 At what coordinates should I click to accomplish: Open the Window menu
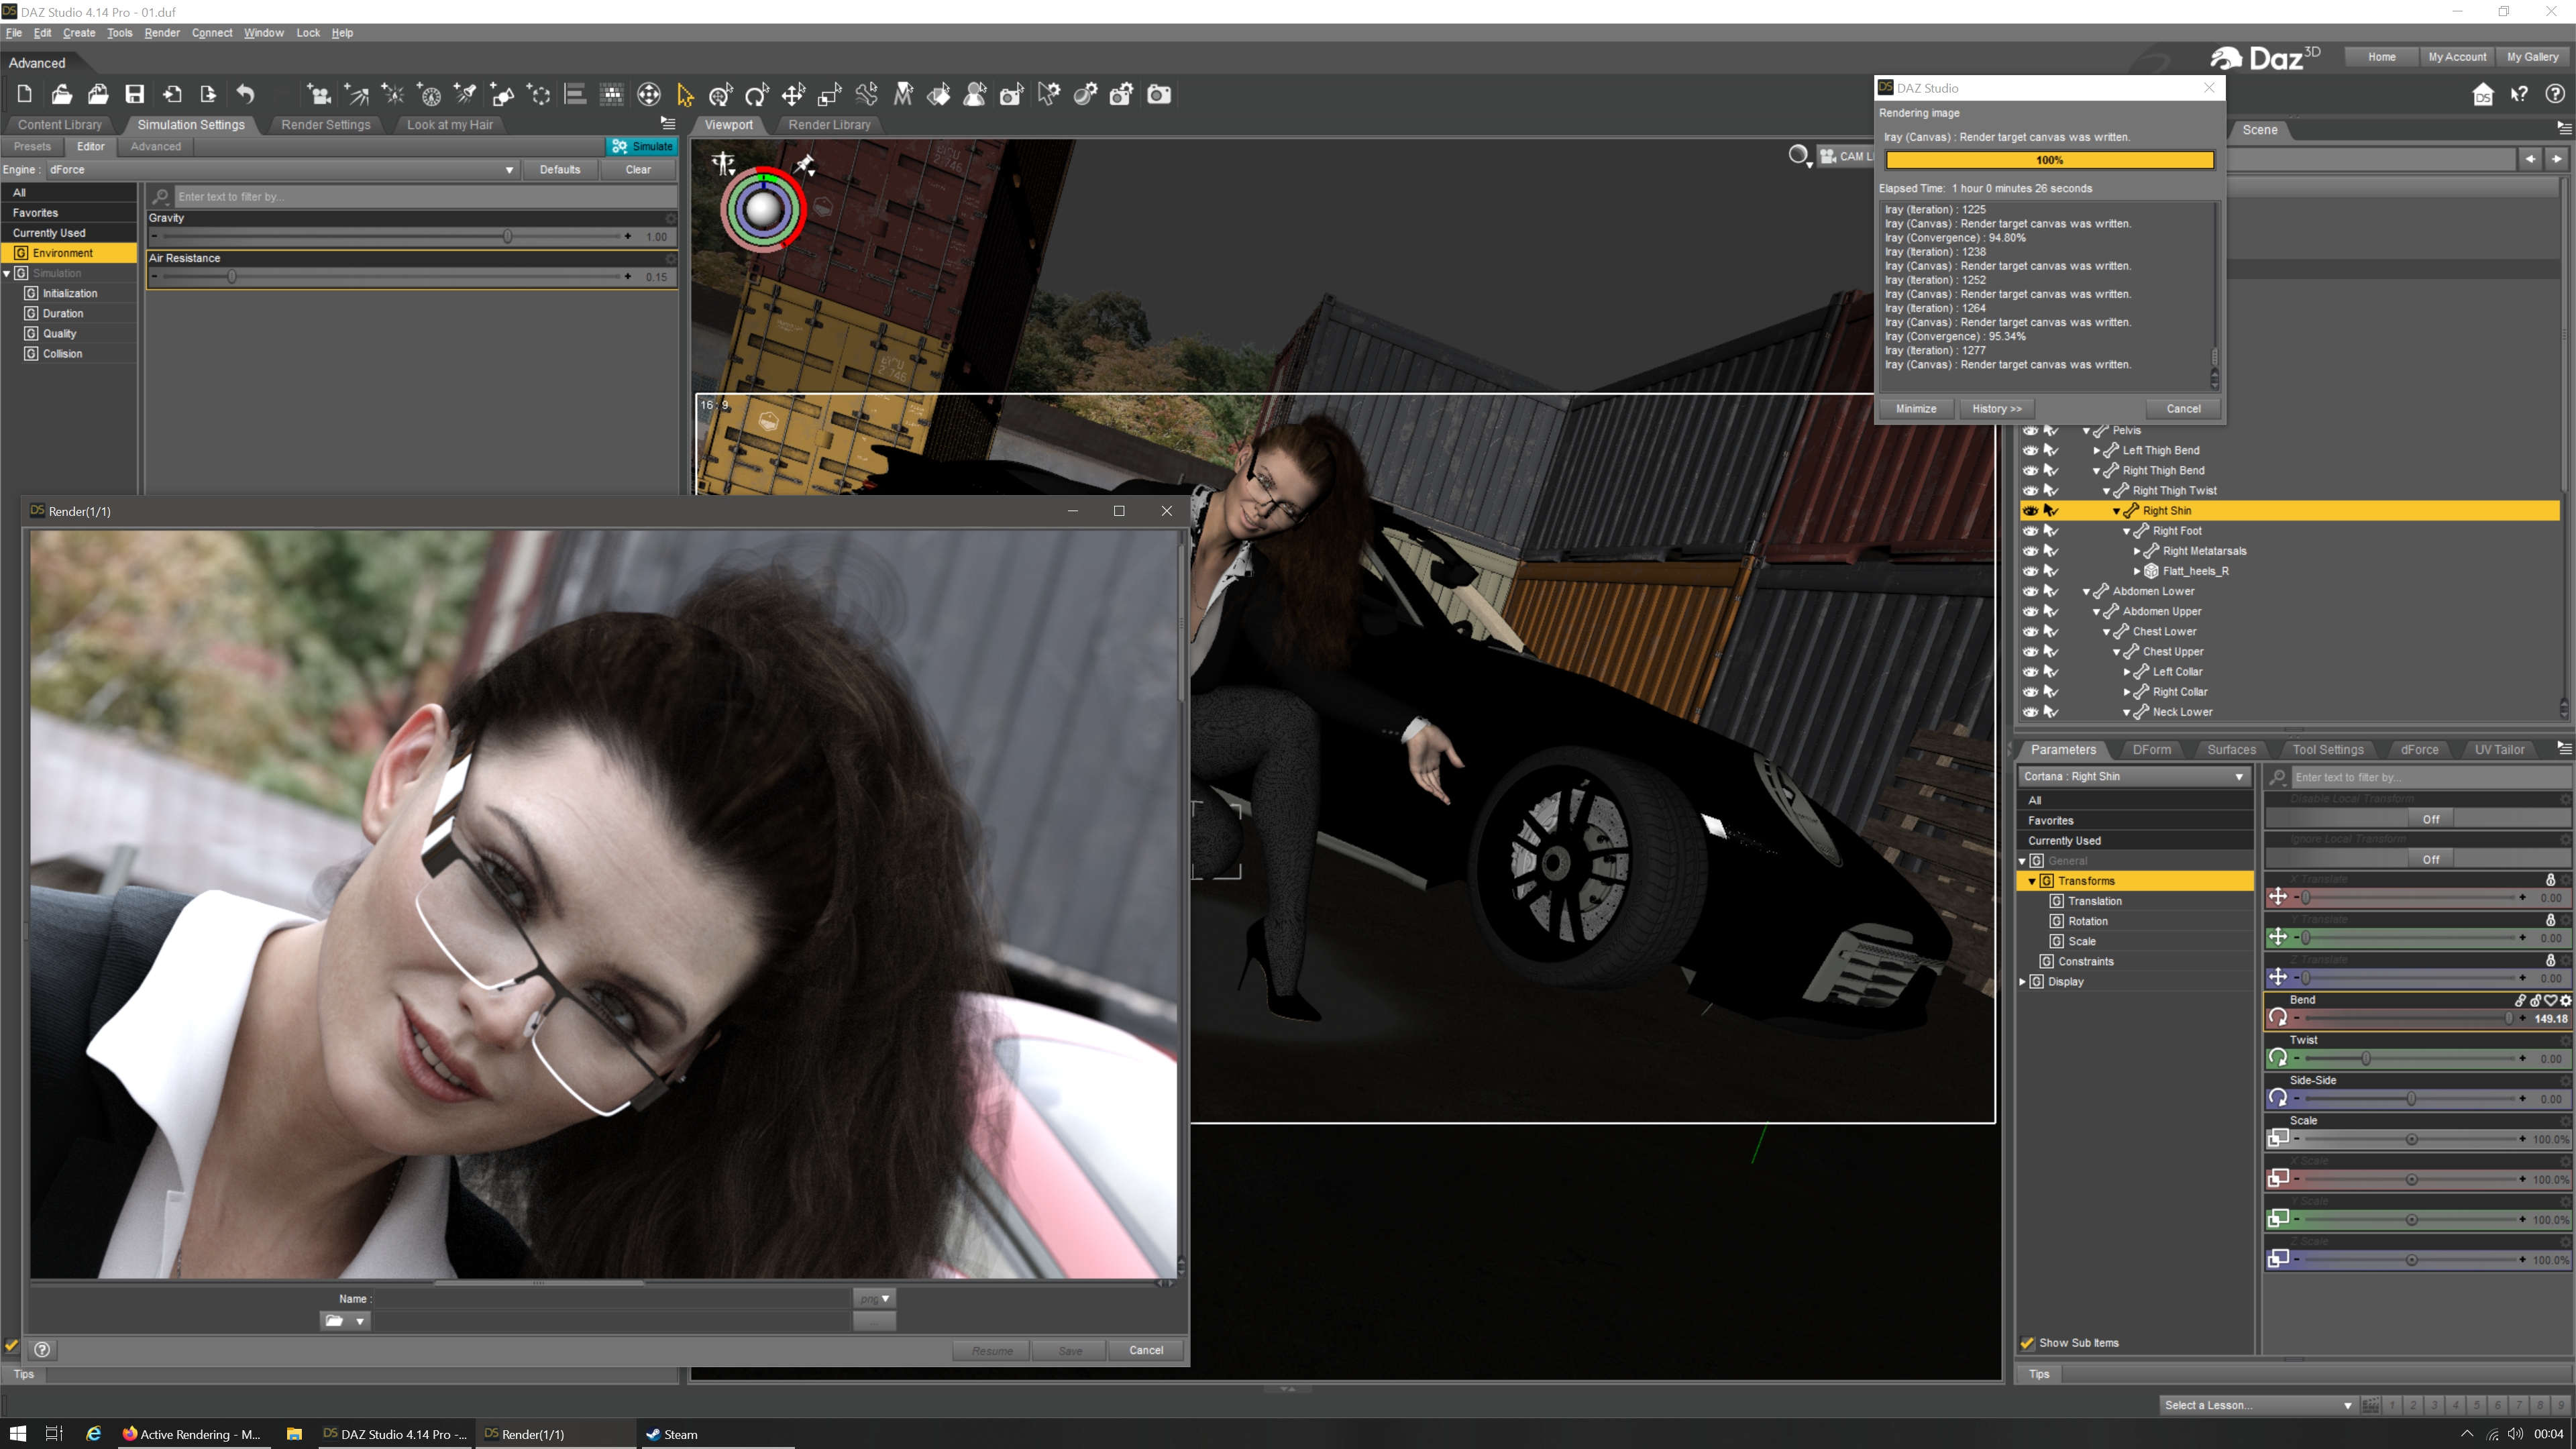click(264, 33)
